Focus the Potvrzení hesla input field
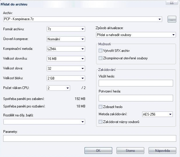180x157 pixels. pyautogui.click(x=136, y=98)
